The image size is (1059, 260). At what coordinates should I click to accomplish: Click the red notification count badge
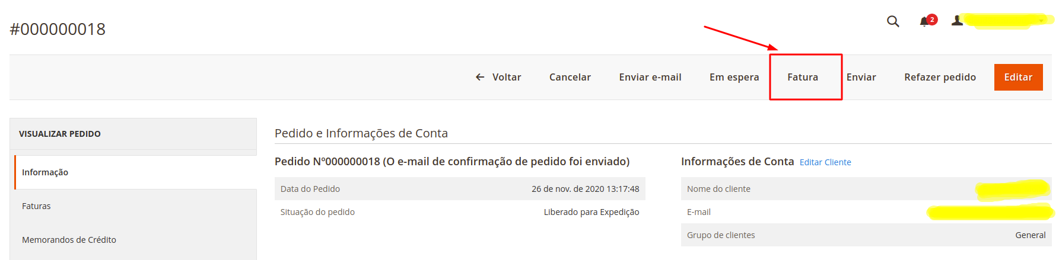932,20
